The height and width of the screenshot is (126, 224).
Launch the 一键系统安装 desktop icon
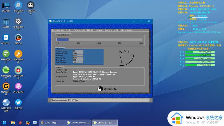(x=31, y=8)
